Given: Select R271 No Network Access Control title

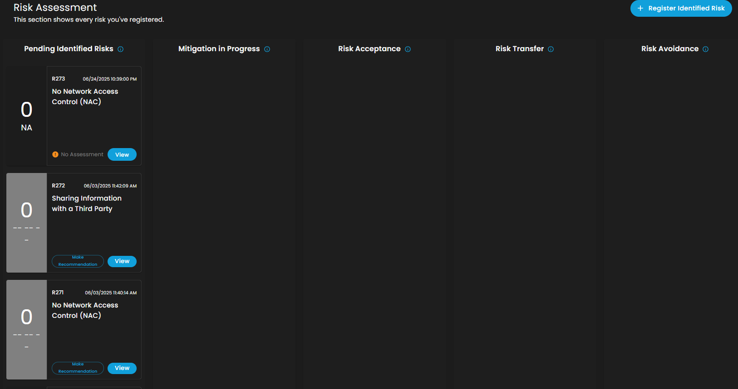Looking at the screenshot, I should point(85,310).
